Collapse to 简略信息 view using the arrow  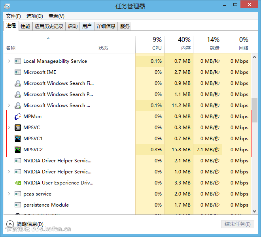[10, 224]
